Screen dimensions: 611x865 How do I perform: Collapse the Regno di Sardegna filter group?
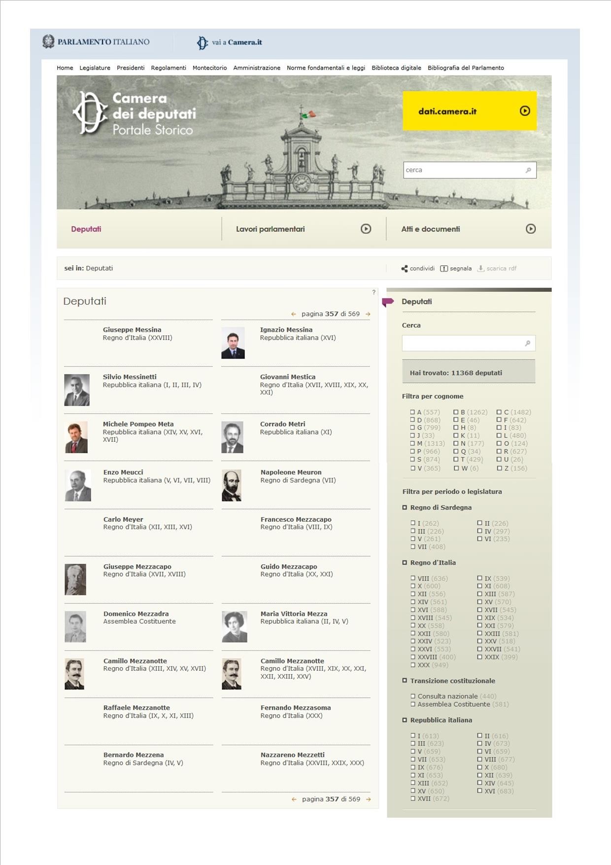[405, 507]
